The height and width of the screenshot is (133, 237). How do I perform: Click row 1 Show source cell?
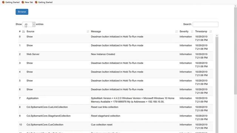(30, 45)
